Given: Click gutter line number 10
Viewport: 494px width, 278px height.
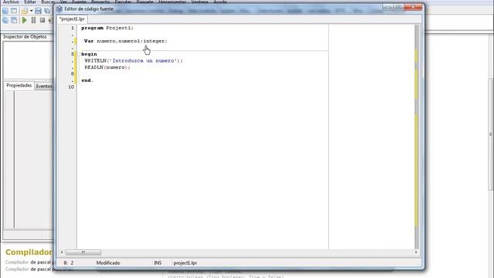Looking at the screenshot, I should pos(71,87).
